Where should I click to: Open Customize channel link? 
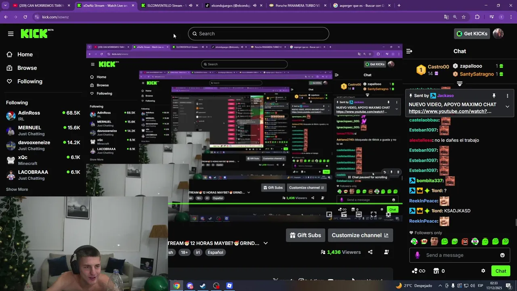pyautogui.click(x=360, y=235)
